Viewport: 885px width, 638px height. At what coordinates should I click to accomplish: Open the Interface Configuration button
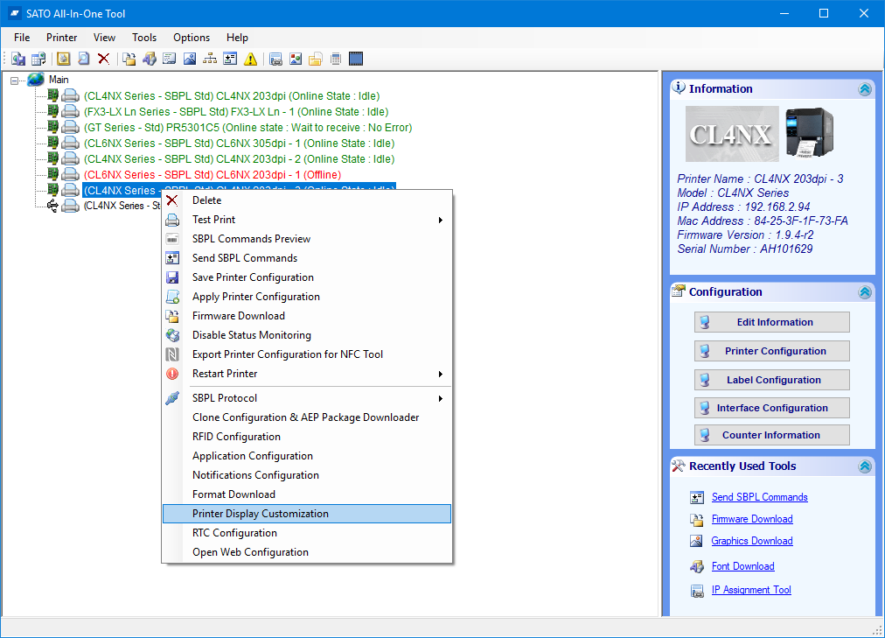click(771, 408)
